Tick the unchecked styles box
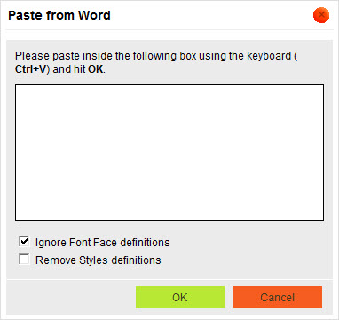The image size is (339, 320). [x=24, y=259]
